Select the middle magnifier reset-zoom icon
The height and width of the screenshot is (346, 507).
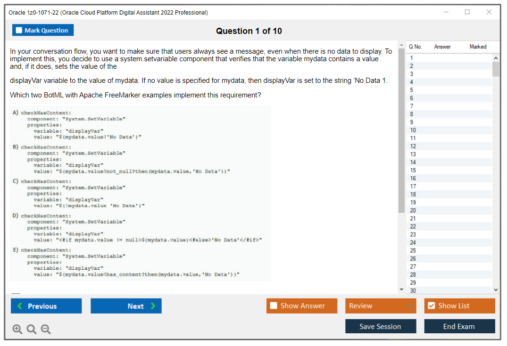[x=31, y=329]
